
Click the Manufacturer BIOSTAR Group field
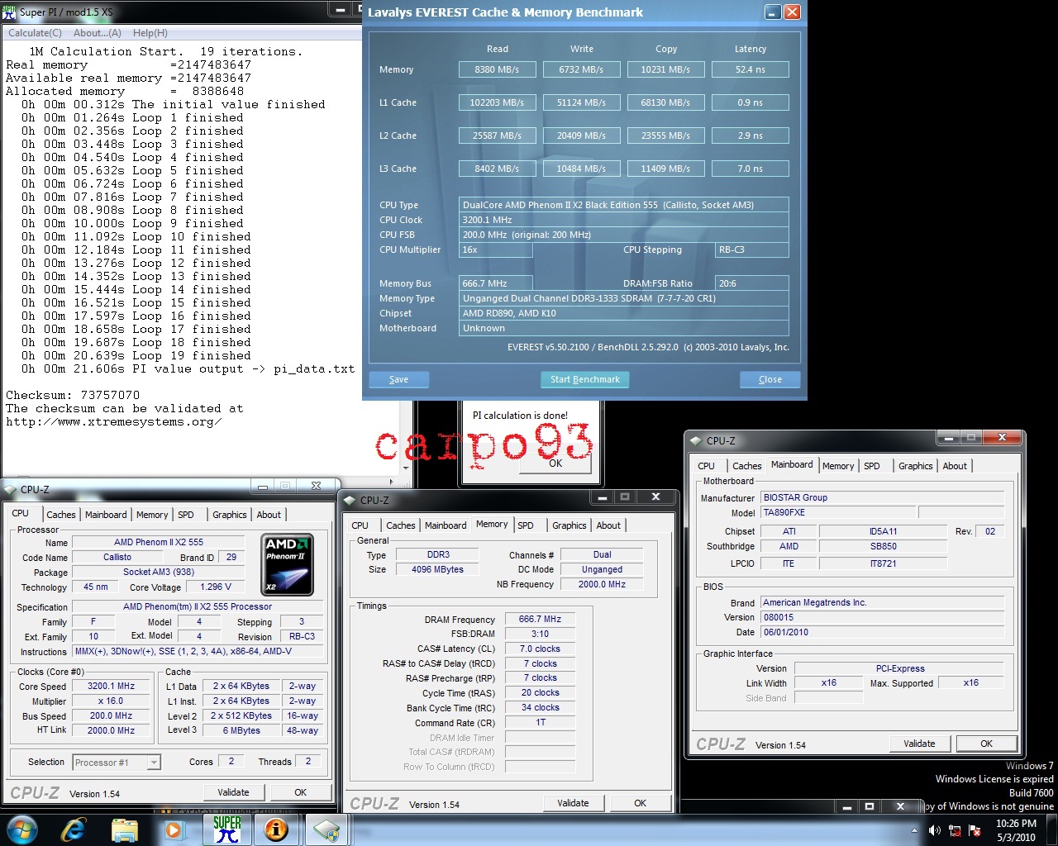883,497
